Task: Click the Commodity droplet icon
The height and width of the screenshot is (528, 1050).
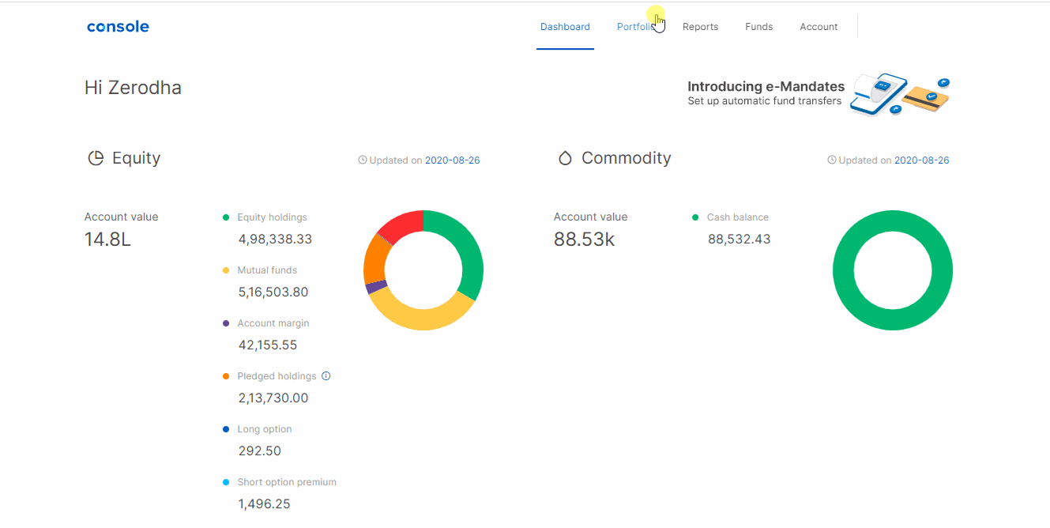Action: pyautogui.click(x=565, y=158)
